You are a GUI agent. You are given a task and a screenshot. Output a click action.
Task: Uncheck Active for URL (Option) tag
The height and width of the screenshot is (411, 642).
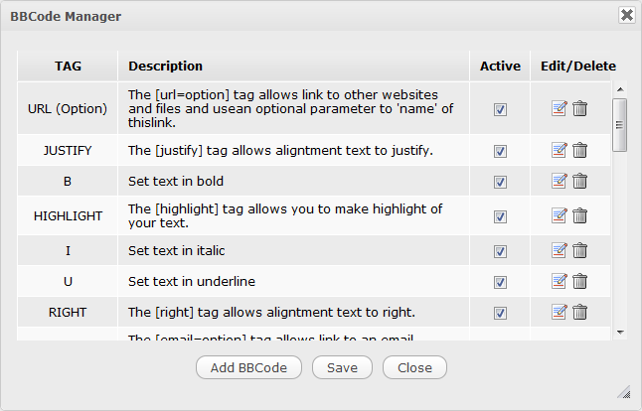click(500, 109)
